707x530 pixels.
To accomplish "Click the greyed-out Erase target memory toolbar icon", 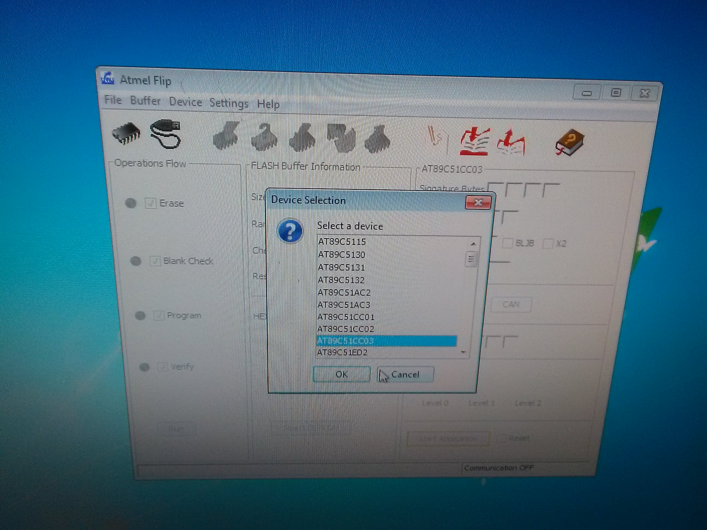I will [x=226, y=135].
